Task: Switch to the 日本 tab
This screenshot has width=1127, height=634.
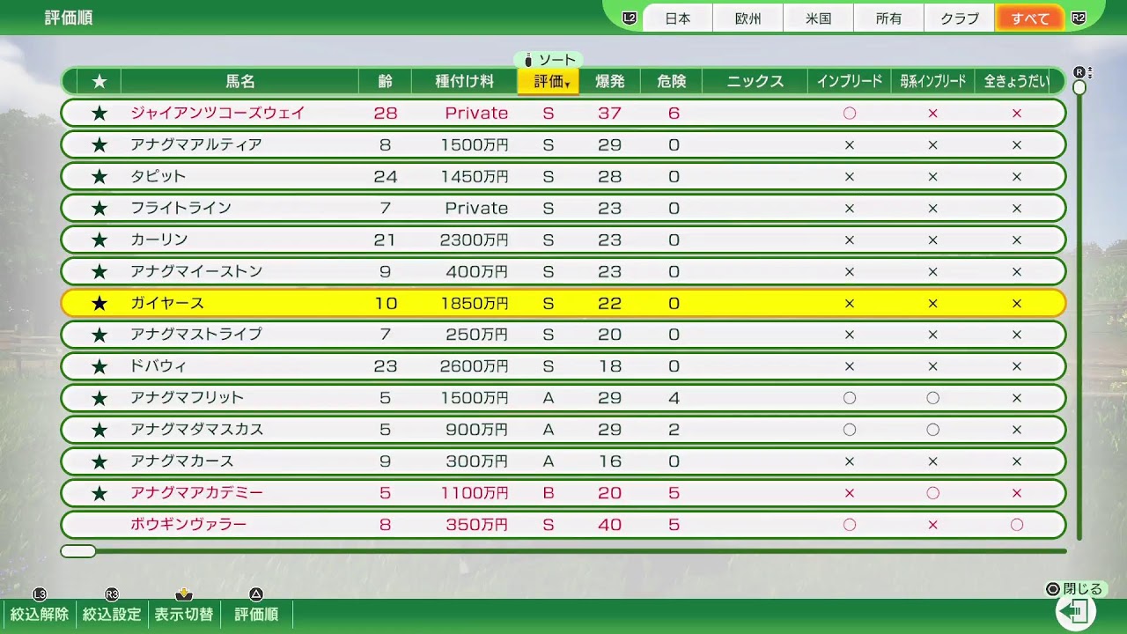Action: (x=677, y=18)
